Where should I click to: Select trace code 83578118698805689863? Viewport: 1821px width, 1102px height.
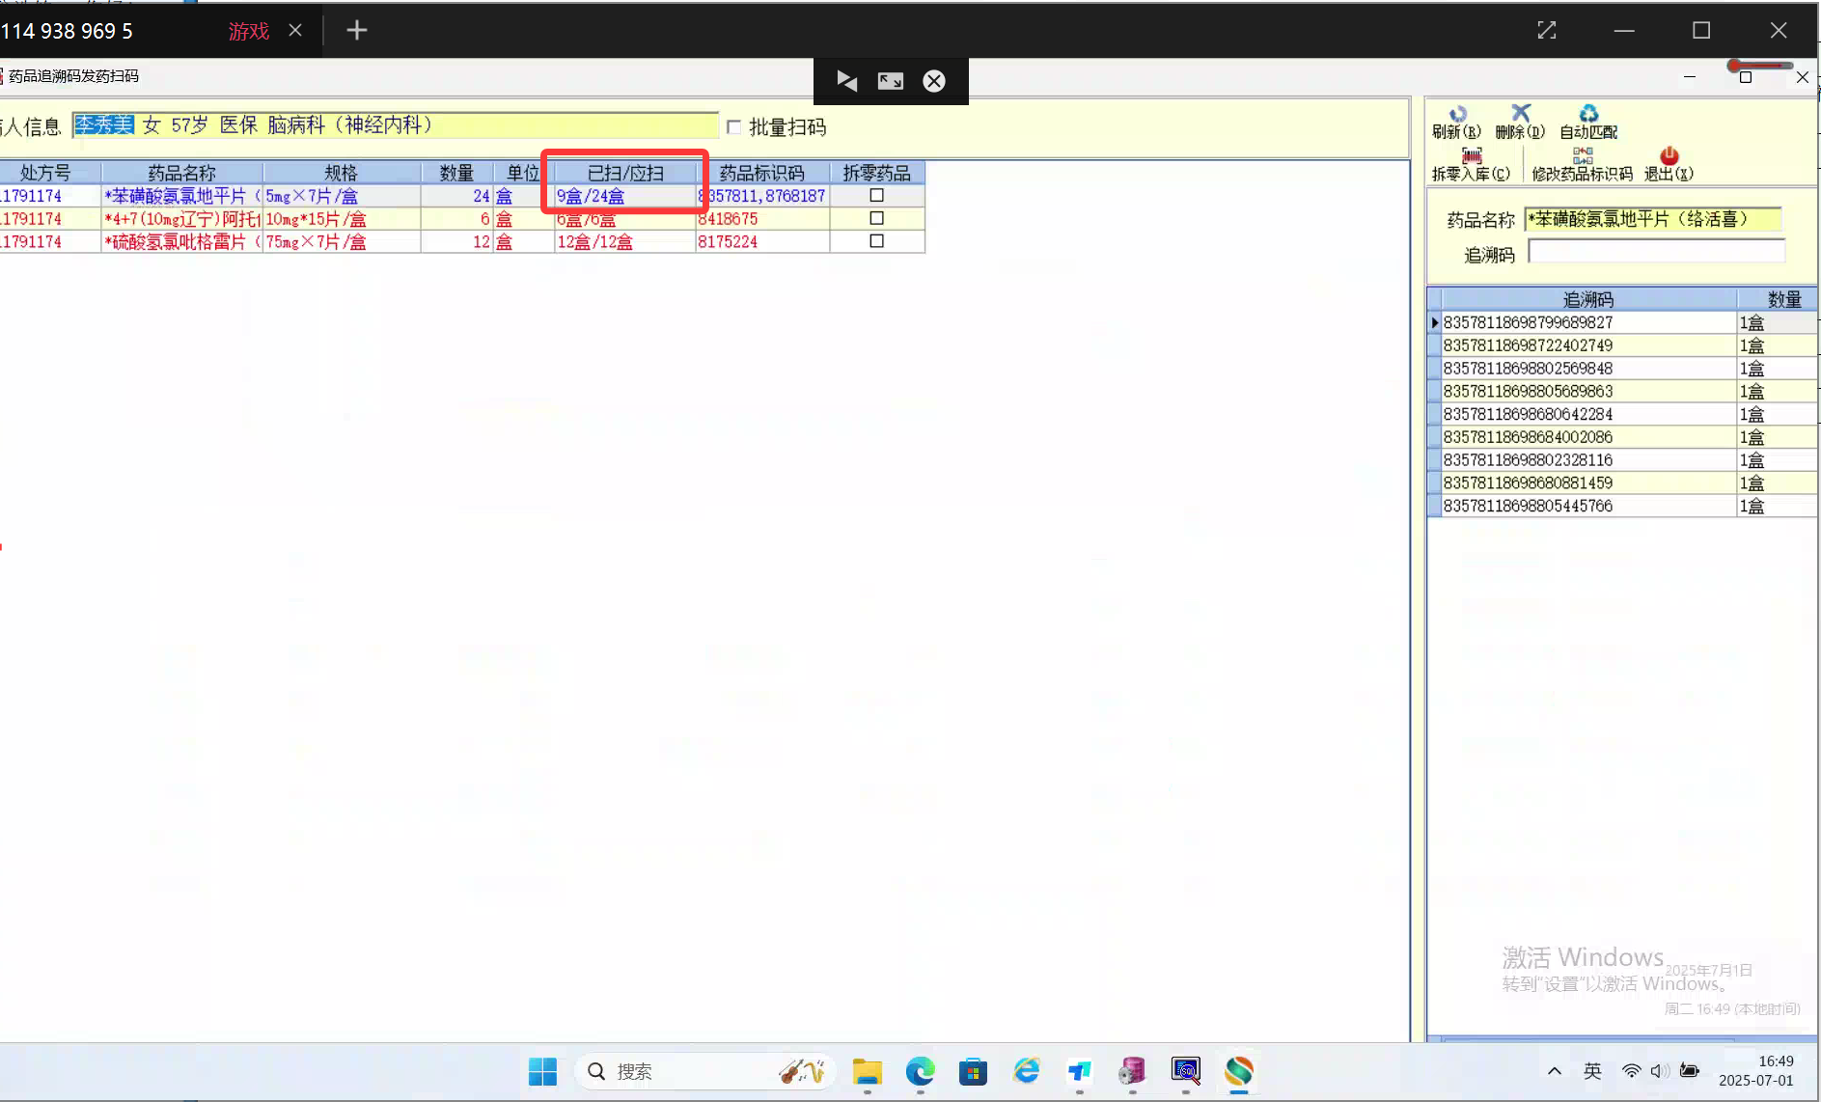click(x=1589, y=392)
